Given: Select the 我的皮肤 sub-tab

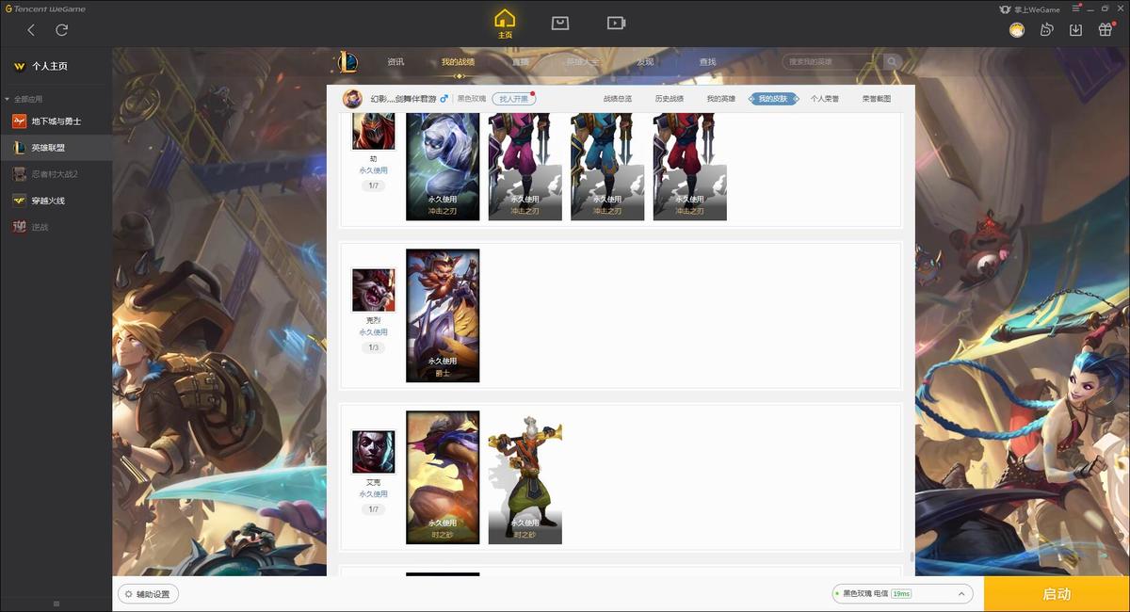Looking at the screenshot, I should point(773,99).
